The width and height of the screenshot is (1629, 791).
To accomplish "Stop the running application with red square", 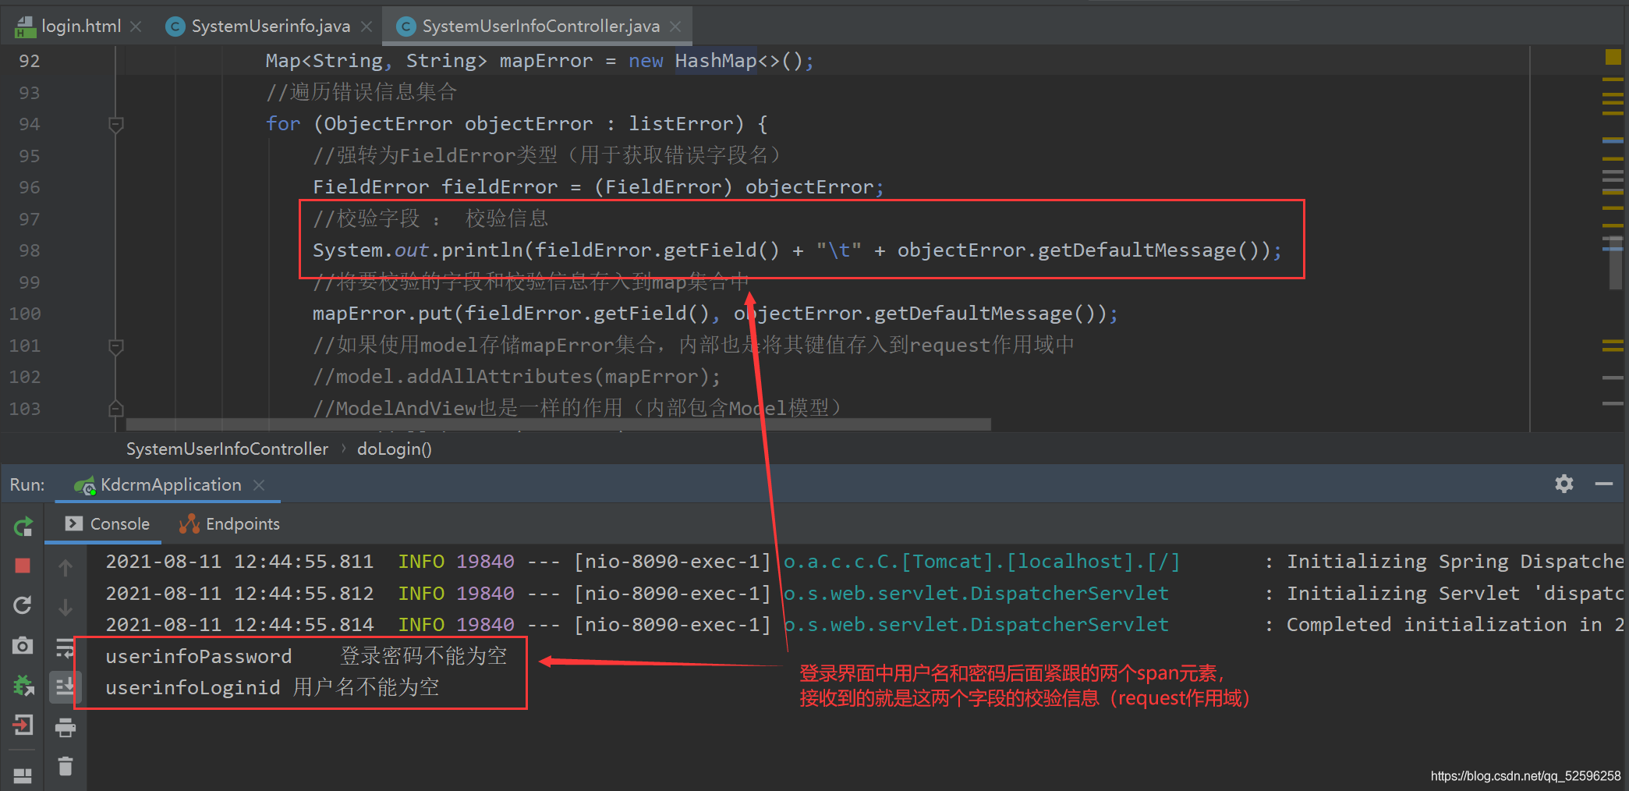I will 23,566.
